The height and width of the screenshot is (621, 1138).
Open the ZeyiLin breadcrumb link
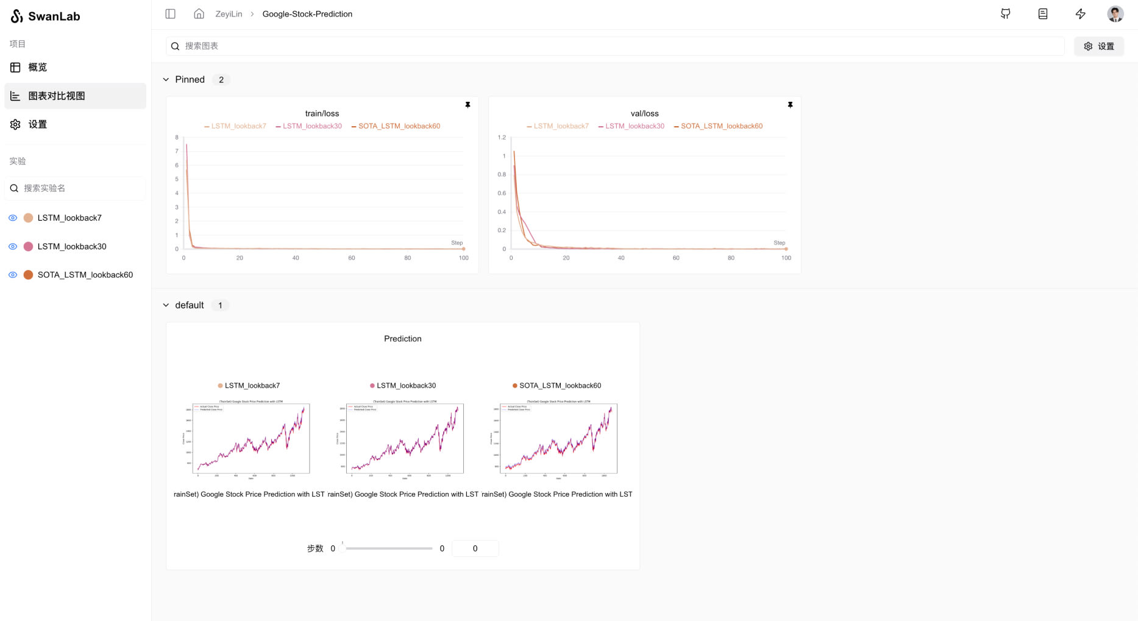point(229,14)
